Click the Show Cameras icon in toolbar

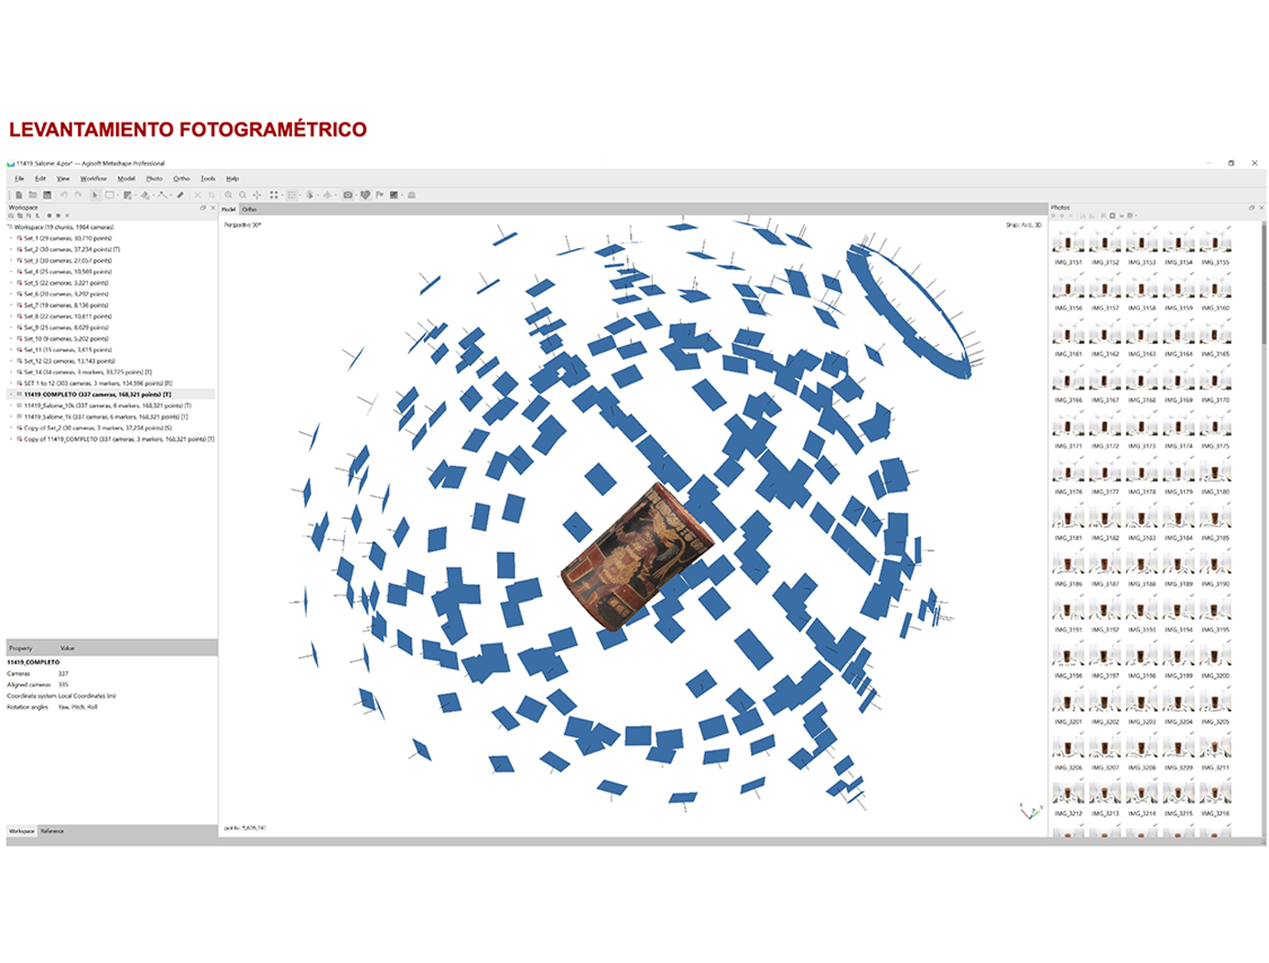tap(348, 195)
